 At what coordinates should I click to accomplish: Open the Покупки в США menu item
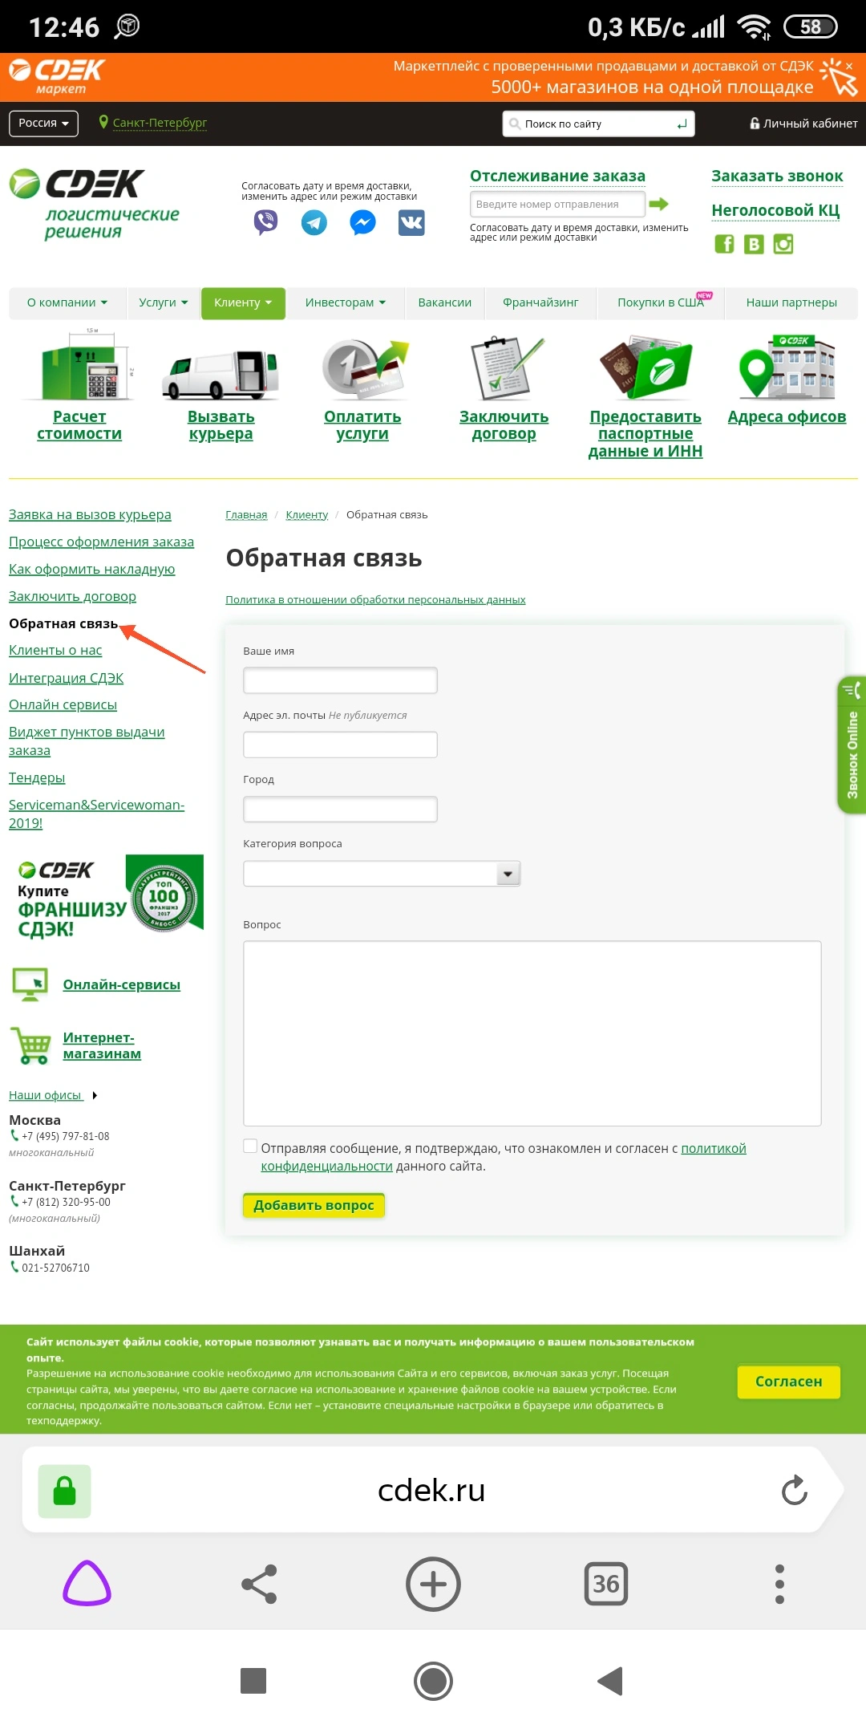coord(661,302)
